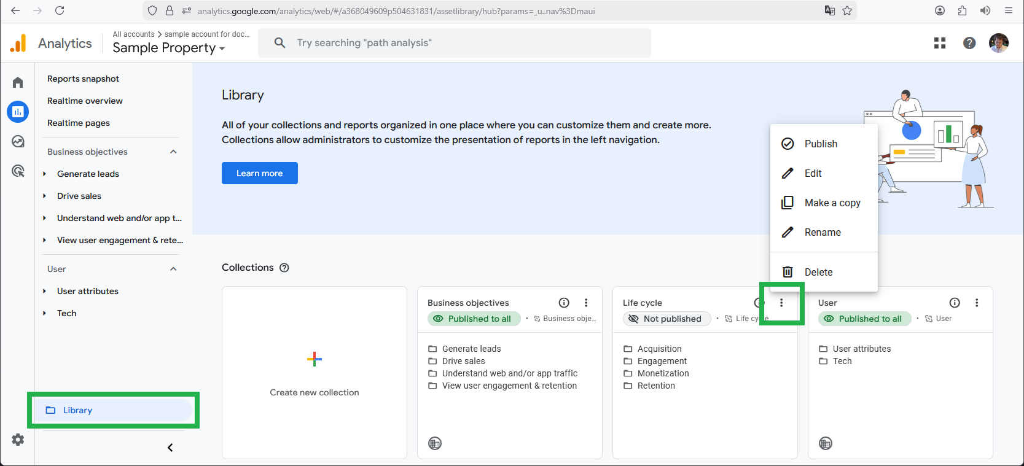Choose Make a copy menu option
This screenshot has height=466, width=1024.
(x=832, y=203)
